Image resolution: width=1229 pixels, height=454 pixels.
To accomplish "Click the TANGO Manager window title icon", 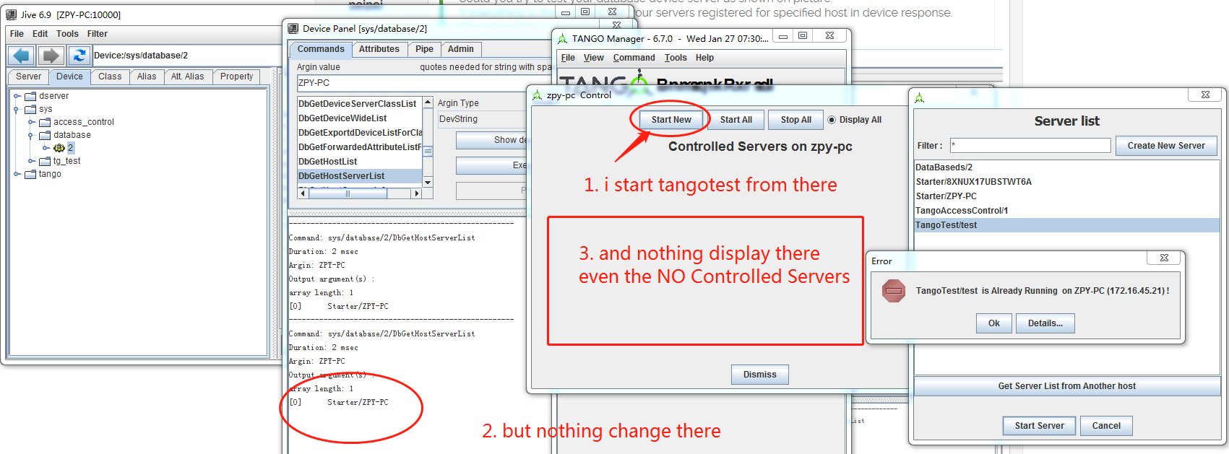I will 562,38.
